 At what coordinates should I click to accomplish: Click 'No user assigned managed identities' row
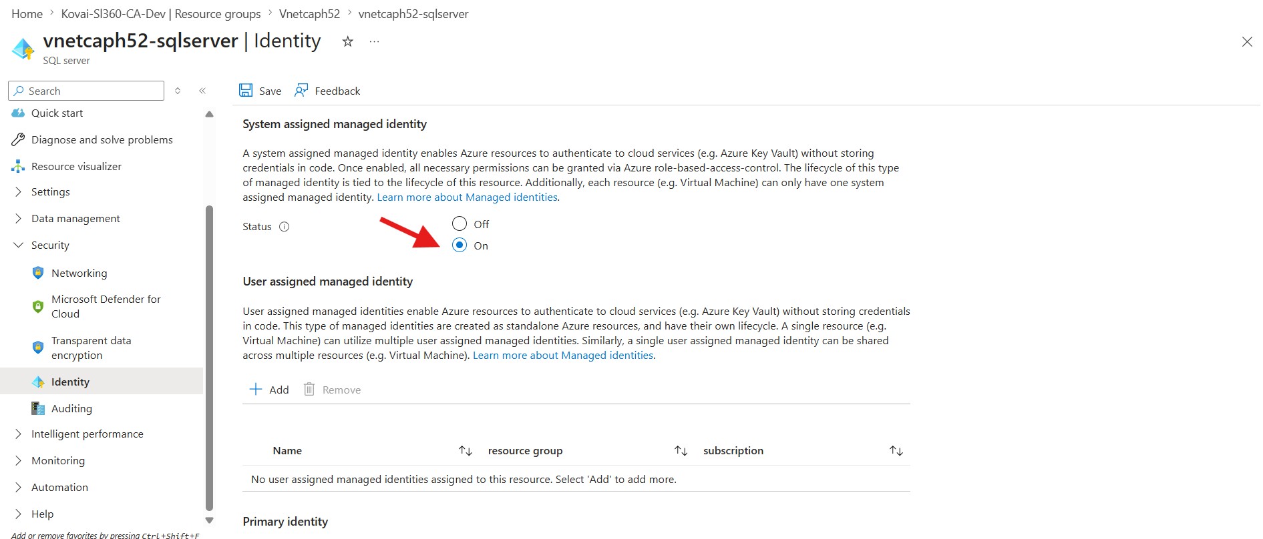[576, 479]
